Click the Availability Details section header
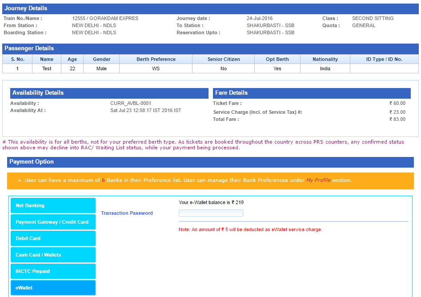 click(38, 92)
